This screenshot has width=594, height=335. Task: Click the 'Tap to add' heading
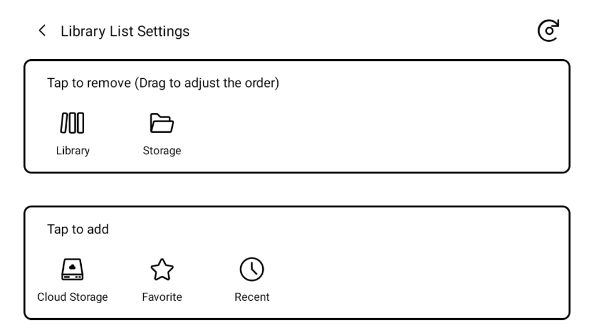78,230
